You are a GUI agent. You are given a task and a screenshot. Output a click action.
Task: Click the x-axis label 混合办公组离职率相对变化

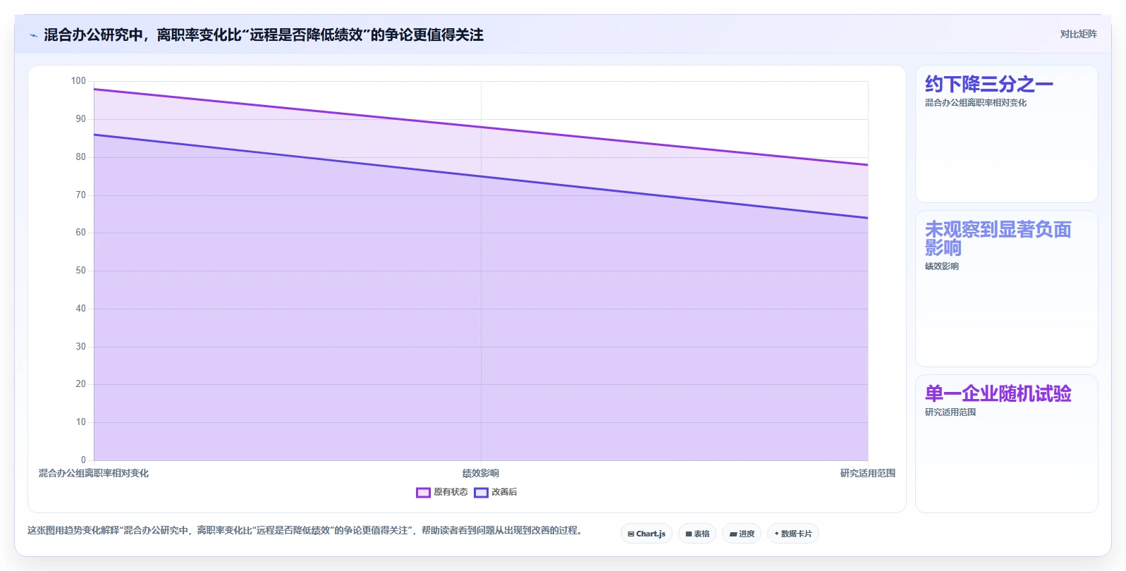pos(94,473)
